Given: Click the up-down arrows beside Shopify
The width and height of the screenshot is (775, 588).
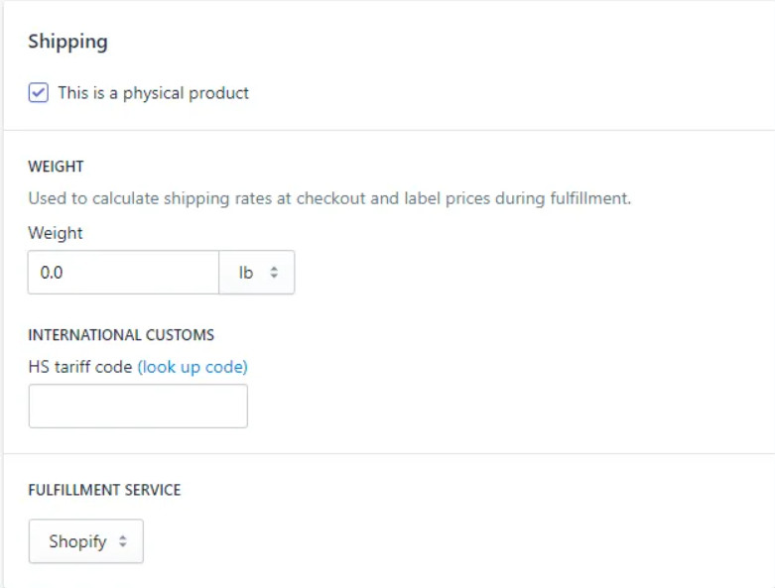Looking at the screenshot, I should click(x=123, y=541).
